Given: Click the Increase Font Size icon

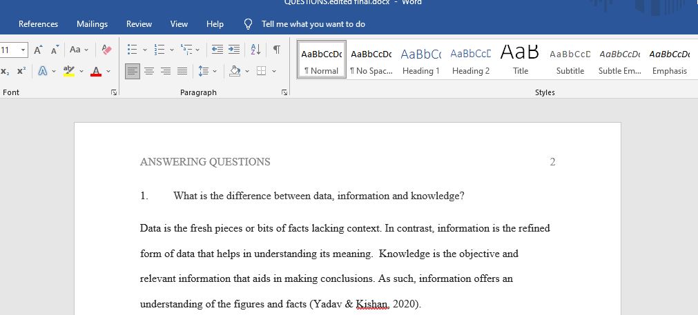Looking at the screenshot, I should click(38, 50).
